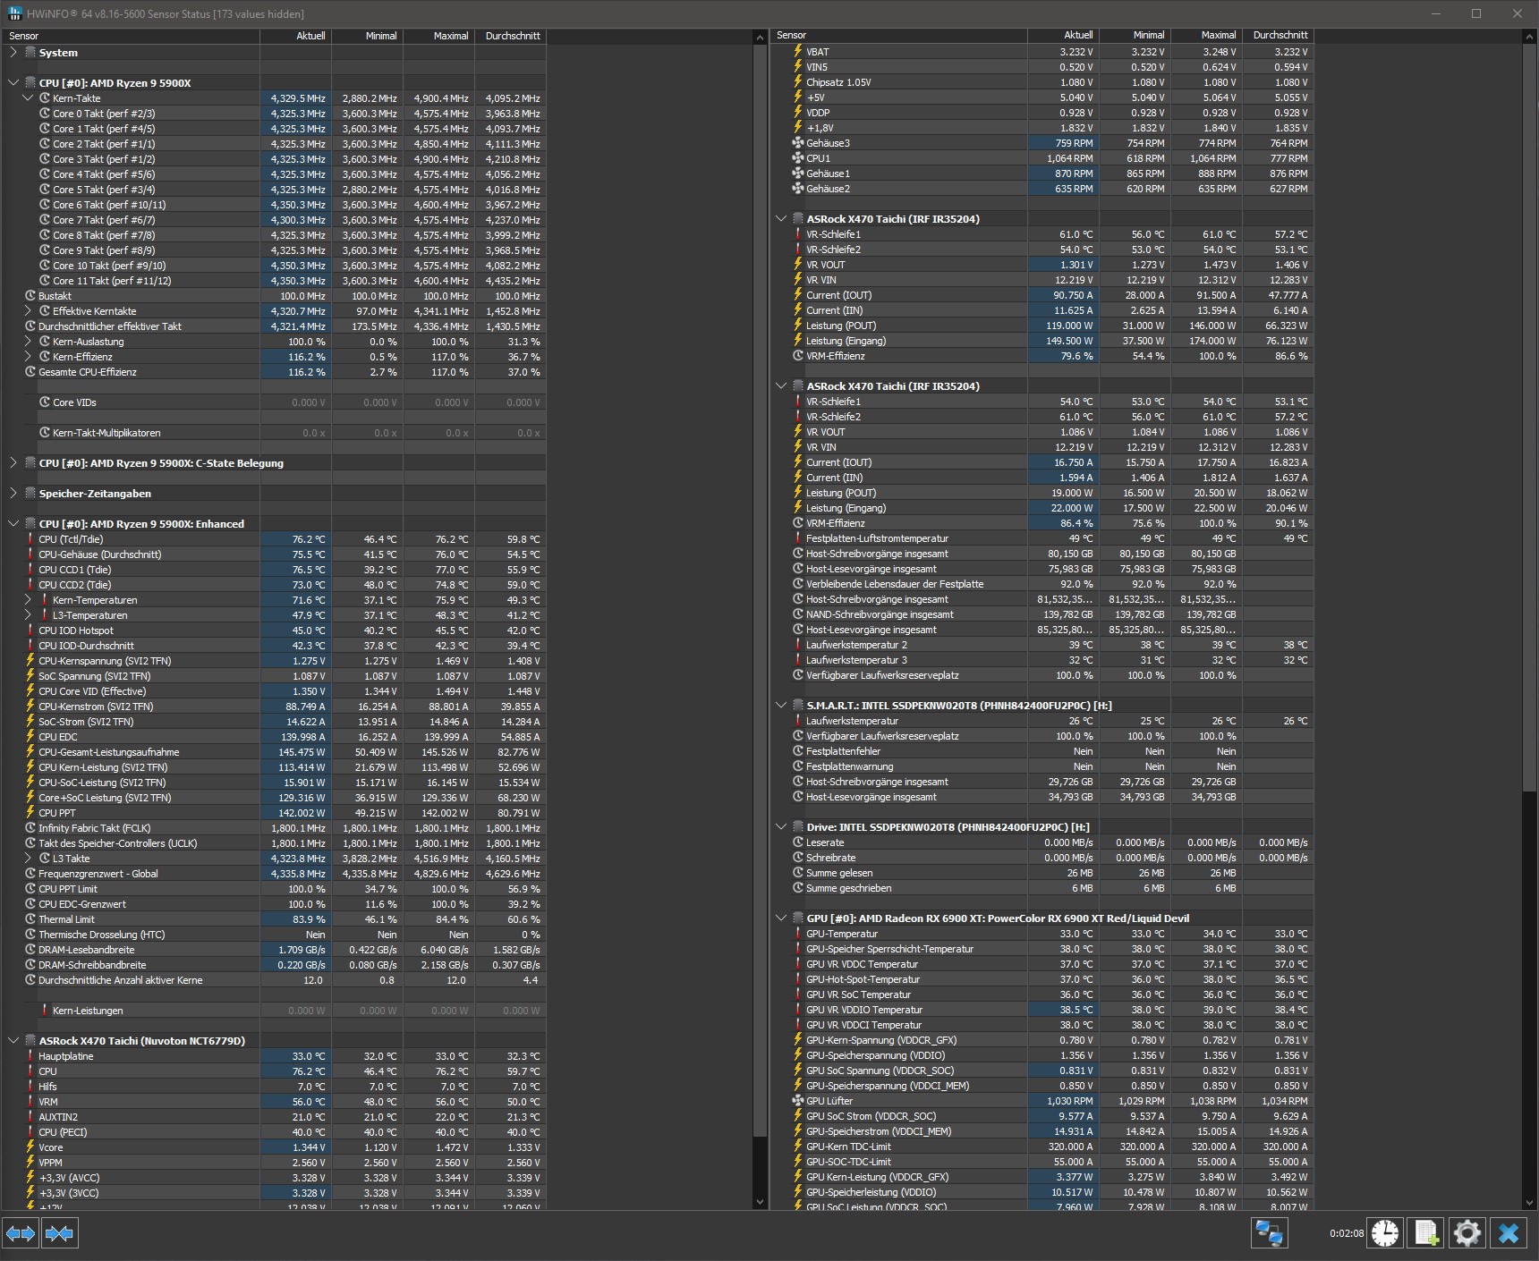1539x1261 pixels.
Task: Collapse the ASRock X470 Taichi (Nuvoton NCT6779D) group
Action: (x=13, y=1041)
